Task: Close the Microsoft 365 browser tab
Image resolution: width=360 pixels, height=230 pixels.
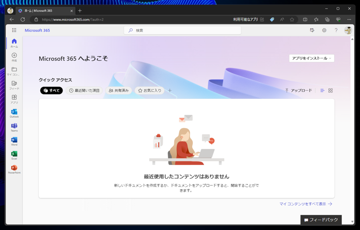Action: [72, 11]
